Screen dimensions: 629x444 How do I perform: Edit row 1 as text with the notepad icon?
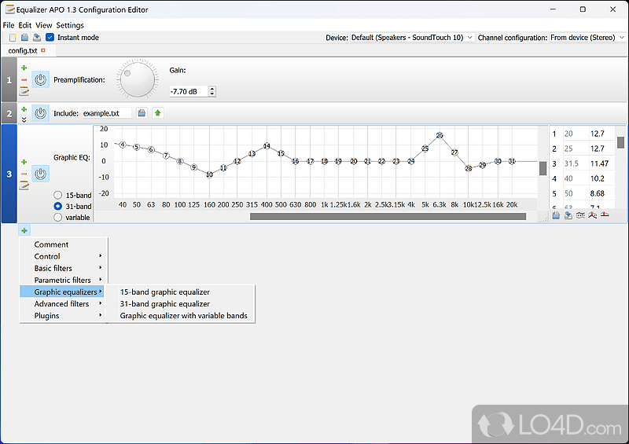click(24, 91)
